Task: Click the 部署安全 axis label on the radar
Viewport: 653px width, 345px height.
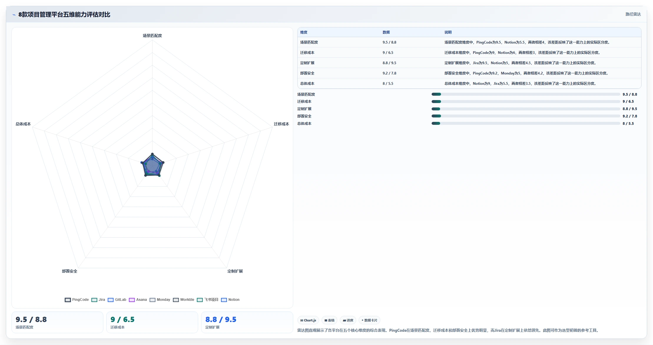Action: coord(69,271)
